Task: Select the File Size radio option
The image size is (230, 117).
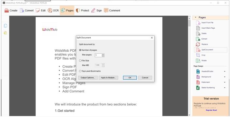Action: click(80, 61)
